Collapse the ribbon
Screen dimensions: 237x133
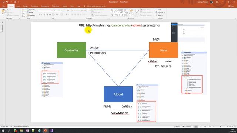[x=236, y=18]
